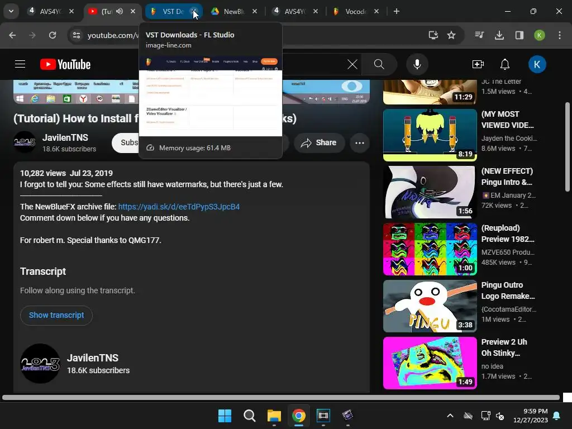Open the muted volume tray icon
572x429 pixels.
tap(500, 416)
